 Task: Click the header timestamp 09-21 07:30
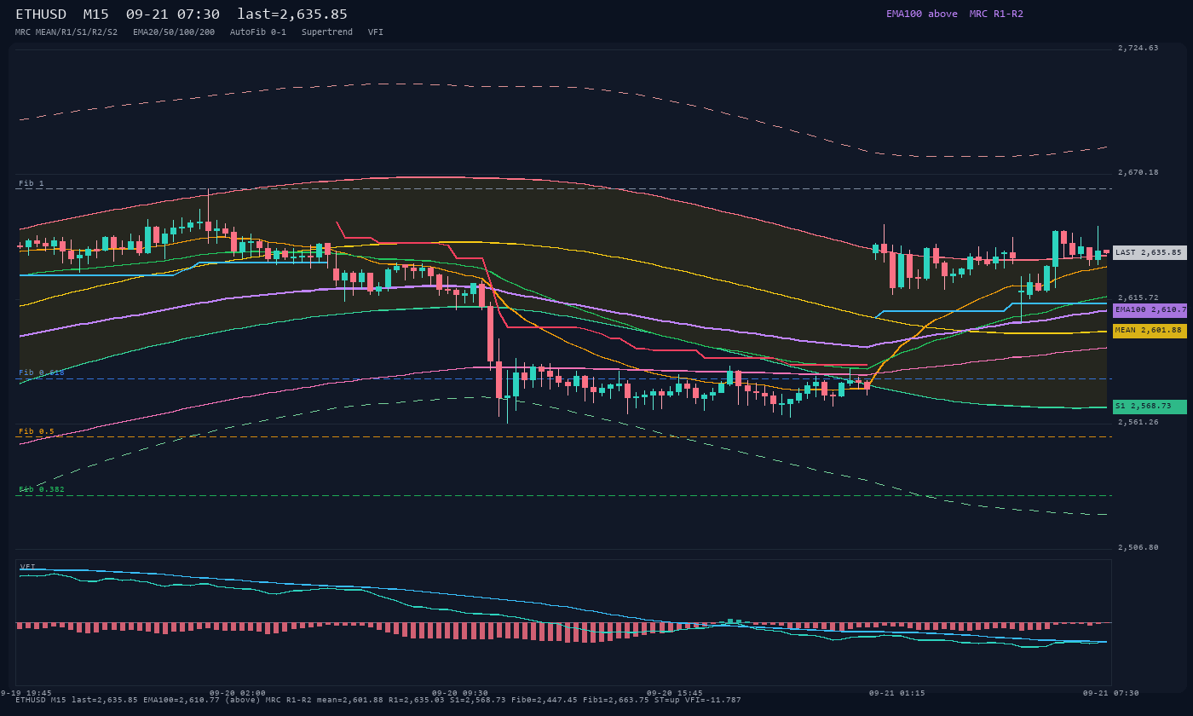pyautogui.click(x=173, y=14)
